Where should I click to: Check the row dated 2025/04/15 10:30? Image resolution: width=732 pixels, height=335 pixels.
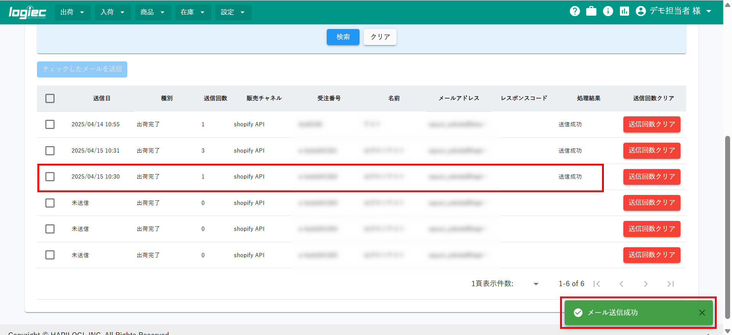pyautogui.click(x=50, y=177)
